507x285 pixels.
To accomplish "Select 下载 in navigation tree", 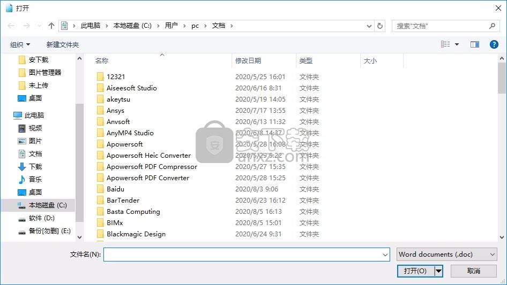I will click(x=35, y=166).
